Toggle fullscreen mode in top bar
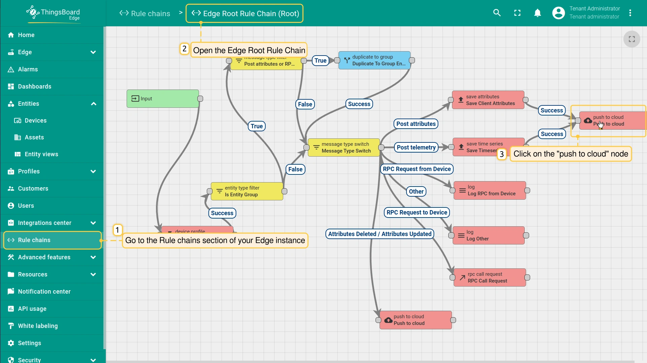The image size is (647, 363). tap(517, 13)
